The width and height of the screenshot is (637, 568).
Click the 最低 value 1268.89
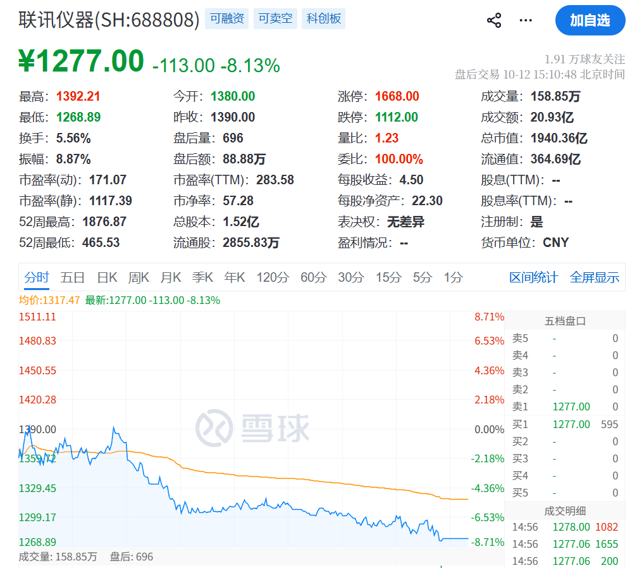[x=78, y=118]
